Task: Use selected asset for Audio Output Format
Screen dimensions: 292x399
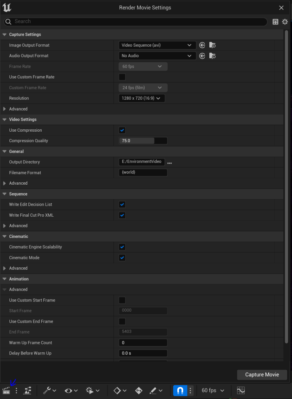Action: pyautogui.click(x=202, y=56)
